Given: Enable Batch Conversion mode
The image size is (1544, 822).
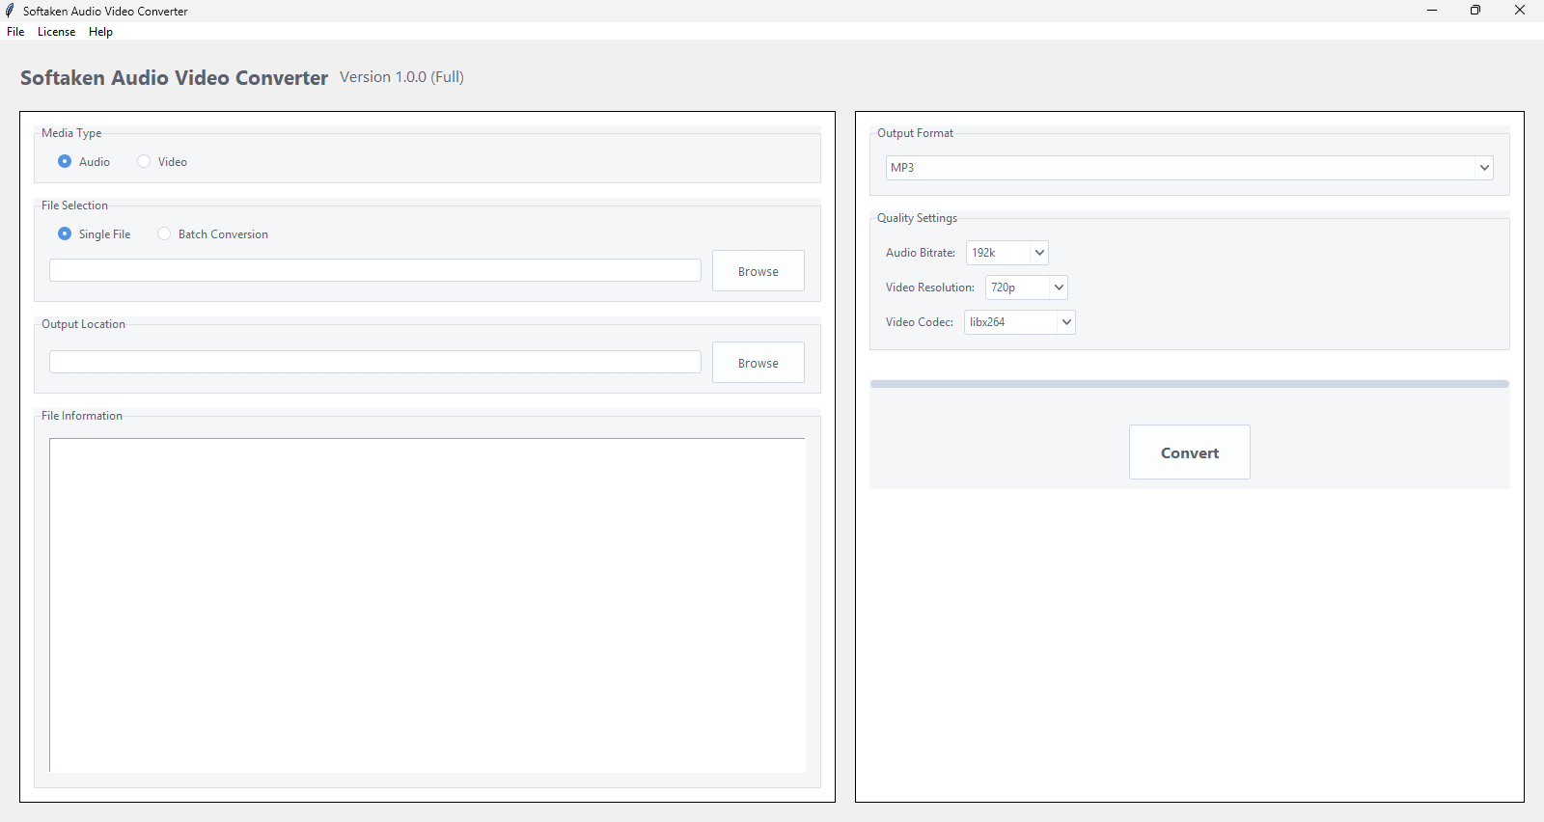Looking at the screenshot, I should pyautogui.click(x=164, y=233).
